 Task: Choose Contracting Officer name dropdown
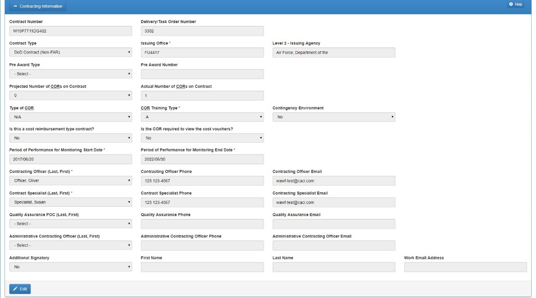pyautogui.click(x=70, y=181)
